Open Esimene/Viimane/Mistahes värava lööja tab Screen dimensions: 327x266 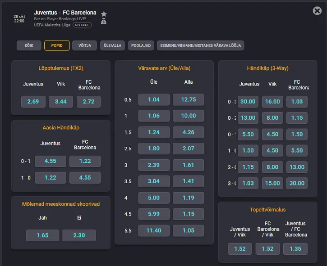coord(200,45)
